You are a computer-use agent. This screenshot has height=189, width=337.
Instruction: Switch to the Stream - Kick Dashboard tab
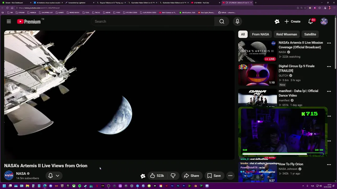[16, 3]
